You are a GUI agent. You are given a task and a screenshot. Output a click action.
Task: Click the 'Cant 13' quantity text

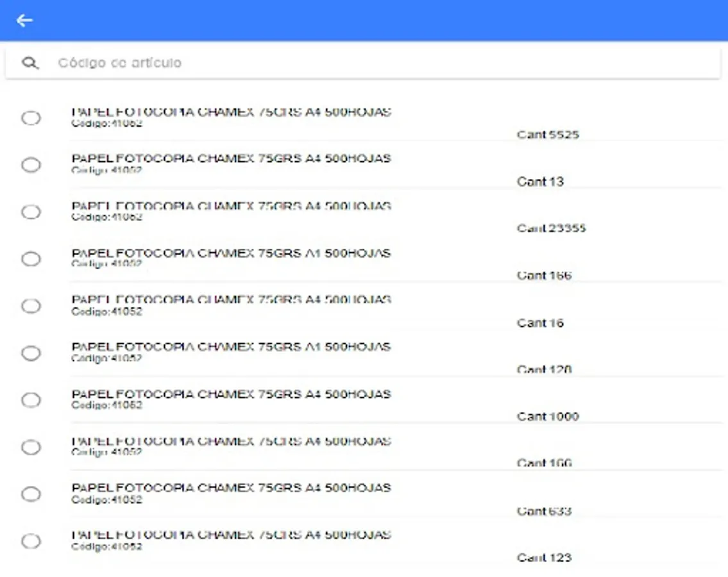540,181
